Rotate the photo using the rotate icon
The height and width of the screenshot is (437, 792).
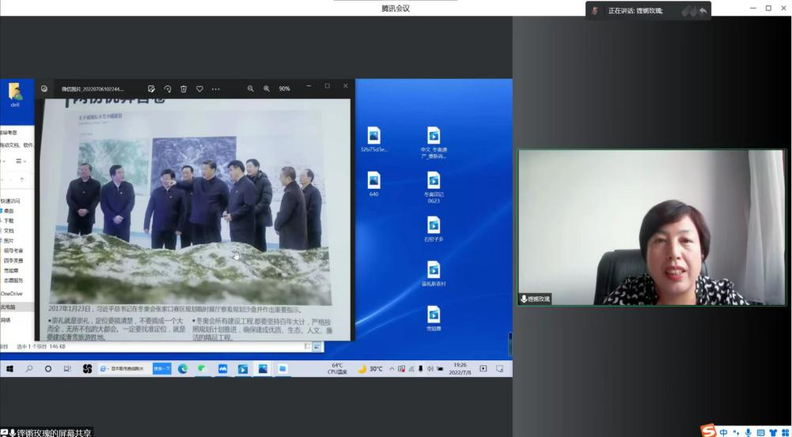167,89
